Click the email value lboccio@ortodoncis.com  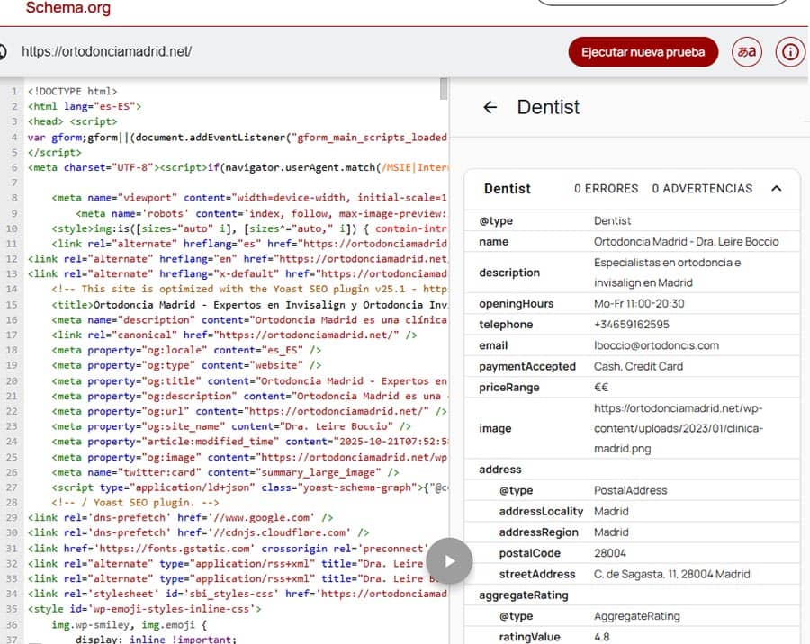[x=656, y=345]
